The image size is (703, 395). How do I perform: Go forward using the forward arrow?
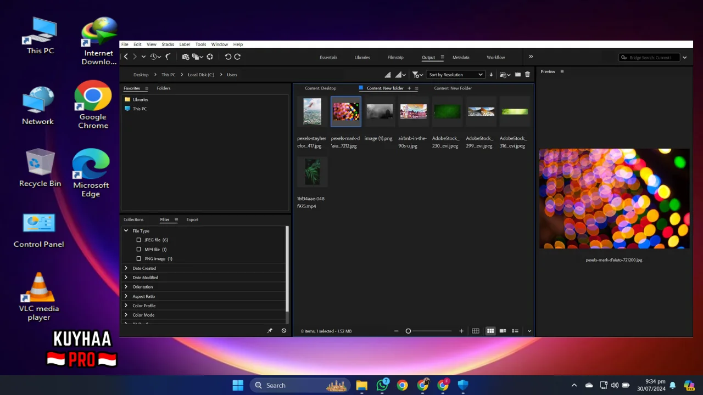click(135, 57)
